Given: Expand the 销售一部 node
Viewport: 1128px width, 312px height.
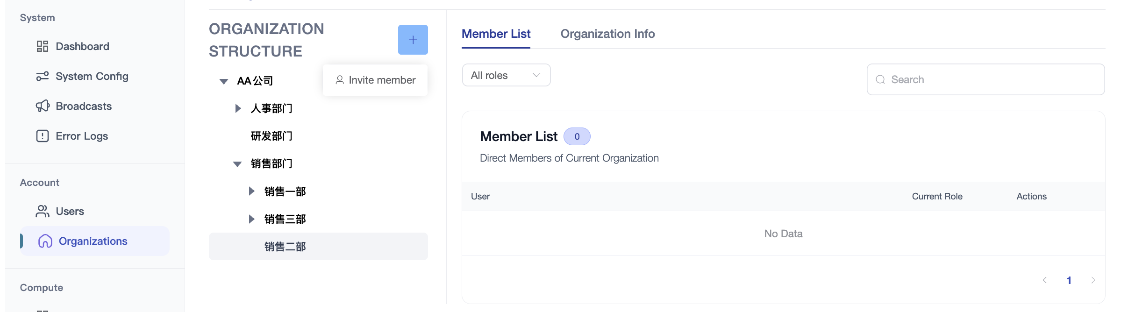Looking at the screenshot, I should point(251,191).
